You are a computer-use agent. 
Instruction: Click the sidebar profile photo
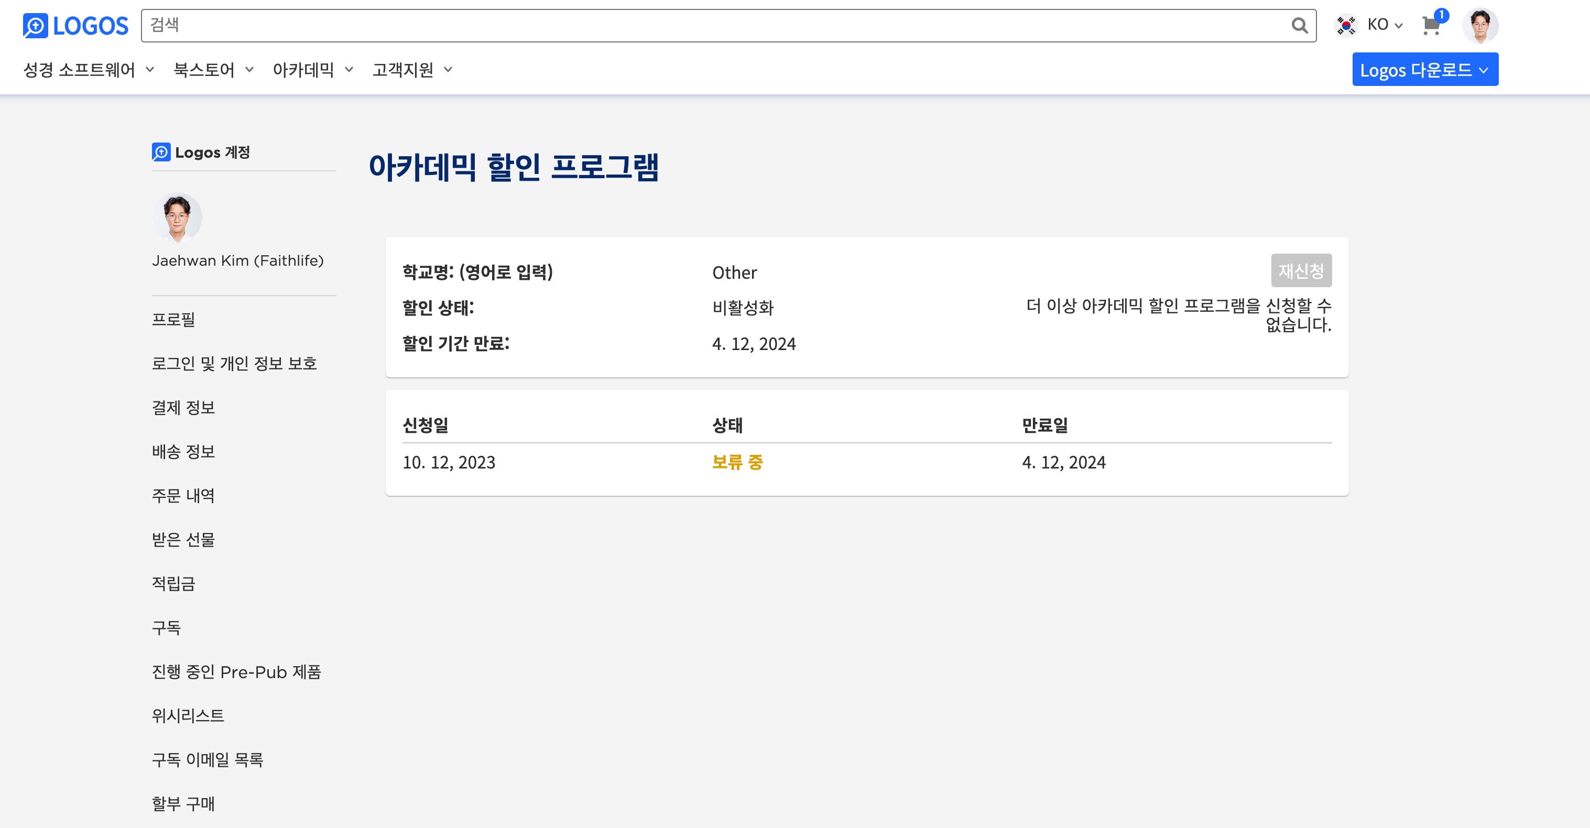click(177, 217)
